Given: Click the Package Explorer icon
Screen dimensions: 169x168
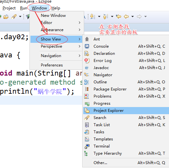Looking at the screenshot, I should point(87,89).
